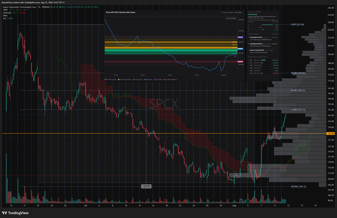
Task: Click the 0.00% (225.50) Fibonacci level label
Action: pos(297,24)
